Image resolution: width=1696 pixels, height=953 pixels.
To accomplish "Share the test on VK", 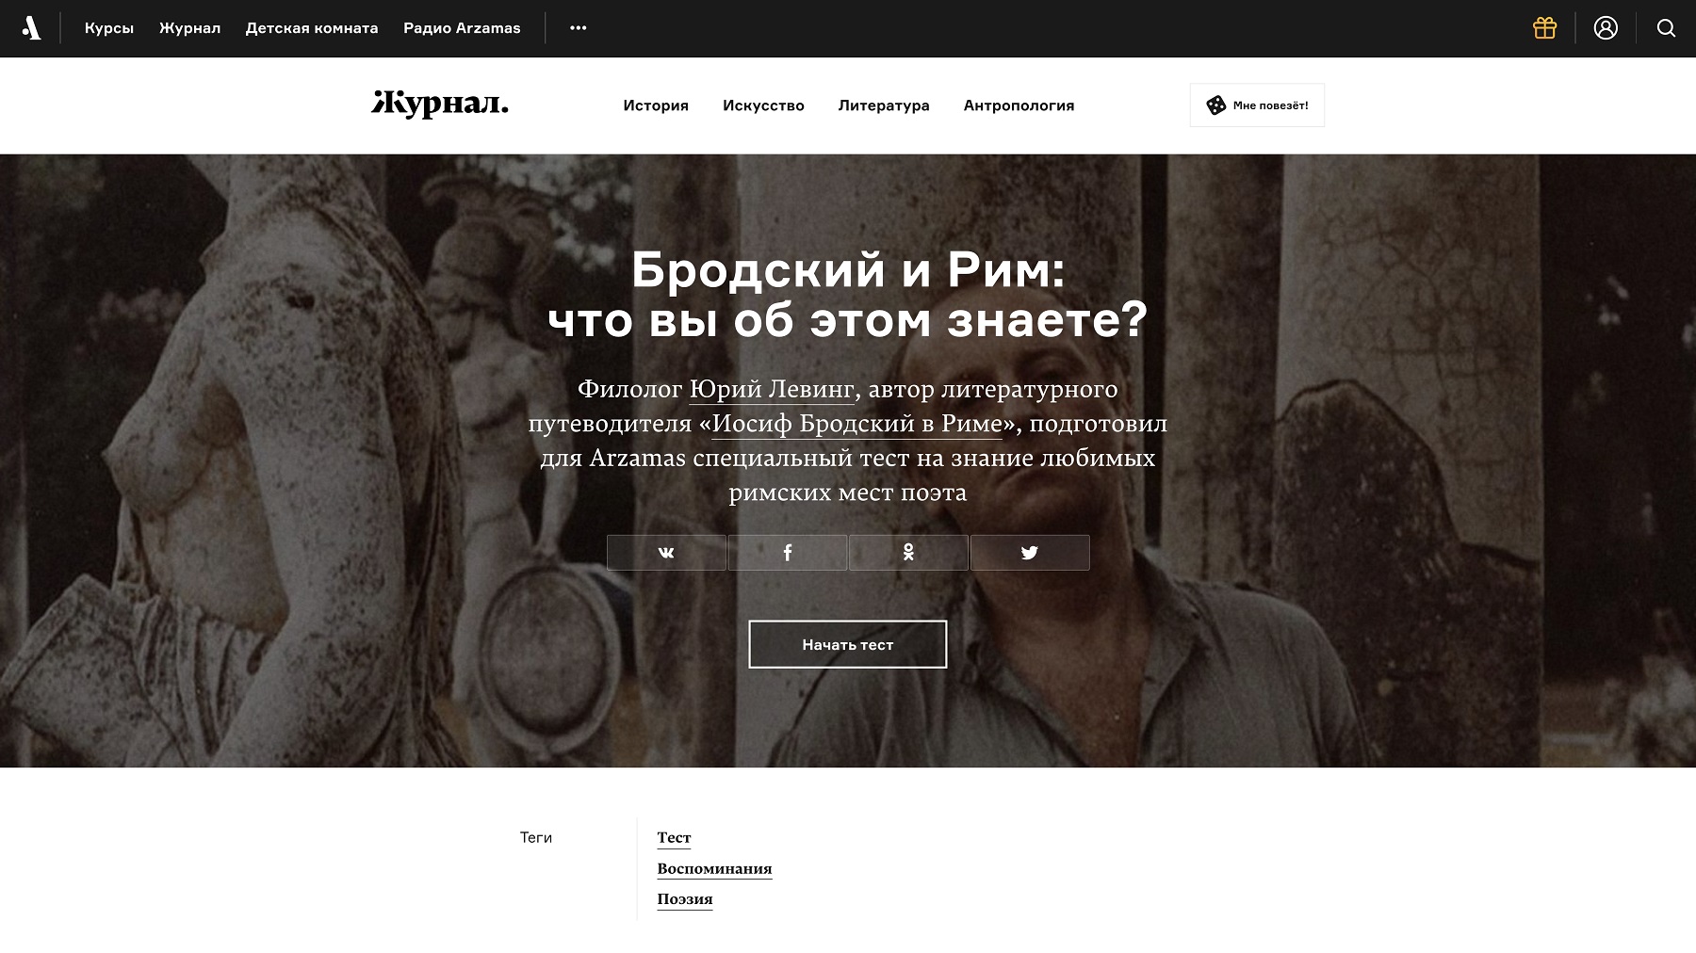I will (666, 553).
